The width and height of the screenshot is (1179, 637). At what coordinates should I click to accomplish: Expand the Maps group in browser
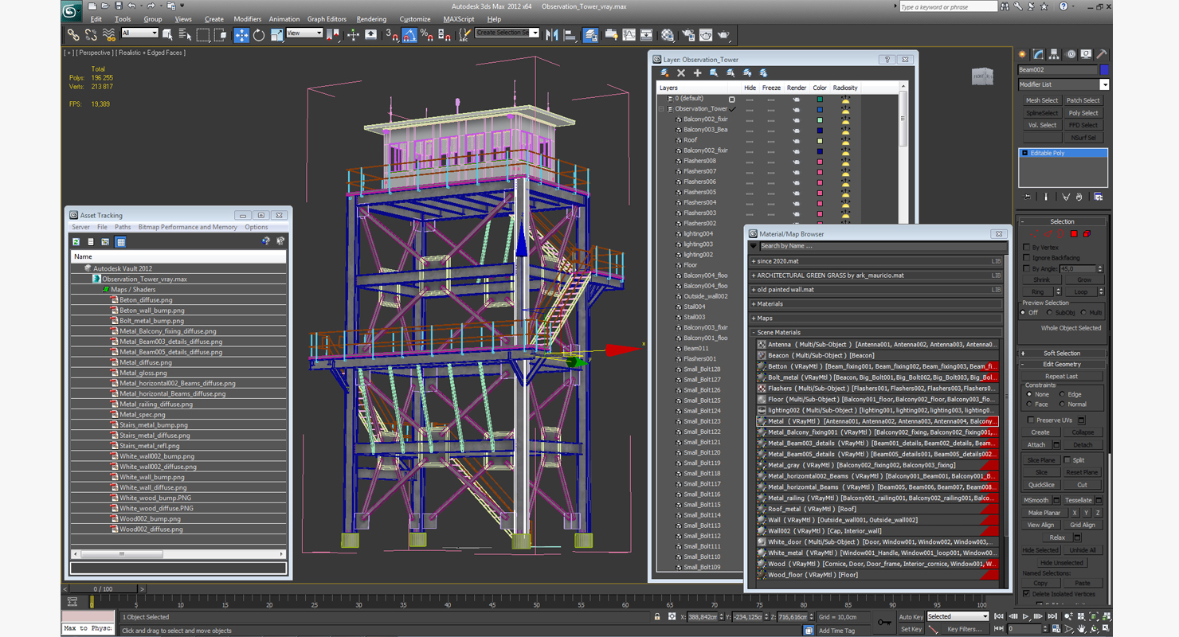(754, 318)
